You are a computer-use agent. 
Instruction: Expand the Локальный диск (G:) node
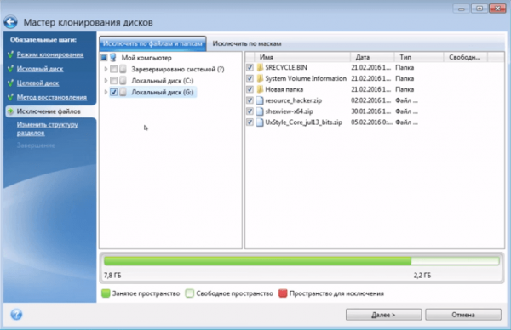tap(106, 92)
